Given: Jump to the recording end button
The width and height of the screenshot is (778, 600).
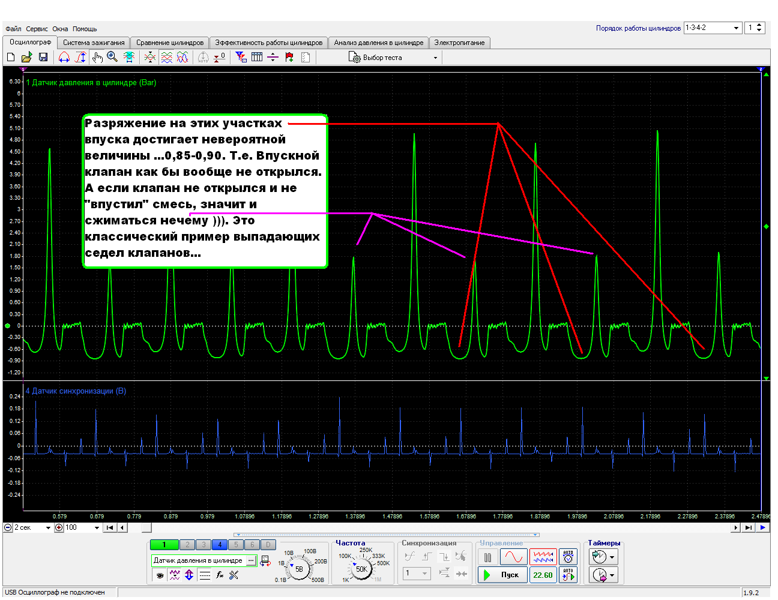Looking at the screenshot, I should [x=748, y=527].
